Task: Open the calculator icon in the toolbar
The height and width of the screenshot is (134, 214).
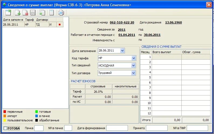Action: pos(52,13)
